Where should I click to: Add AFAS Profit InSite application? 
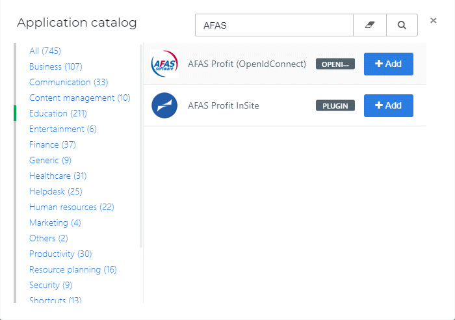coord(389,105)
